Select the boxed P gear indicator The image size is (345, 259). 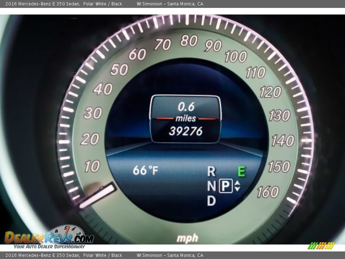point(226,186)
